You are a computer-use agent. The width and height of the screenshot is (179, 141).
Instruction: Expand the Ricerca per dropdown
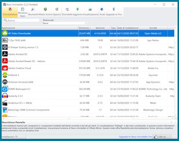[86, 23]
